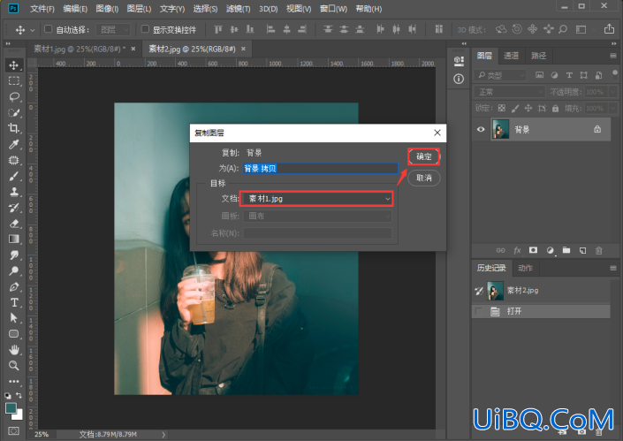Open the 图层(L) menu
Image resolution: width=623 pixels, height=441 pixels.
click(x=139, y=9)
